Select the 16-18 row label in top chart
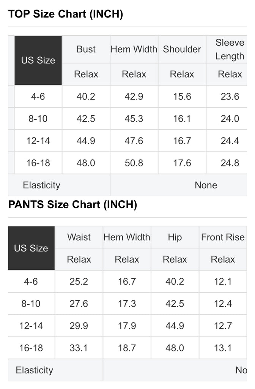The height and width of the screenshot is (389, 255). point(38,163)
